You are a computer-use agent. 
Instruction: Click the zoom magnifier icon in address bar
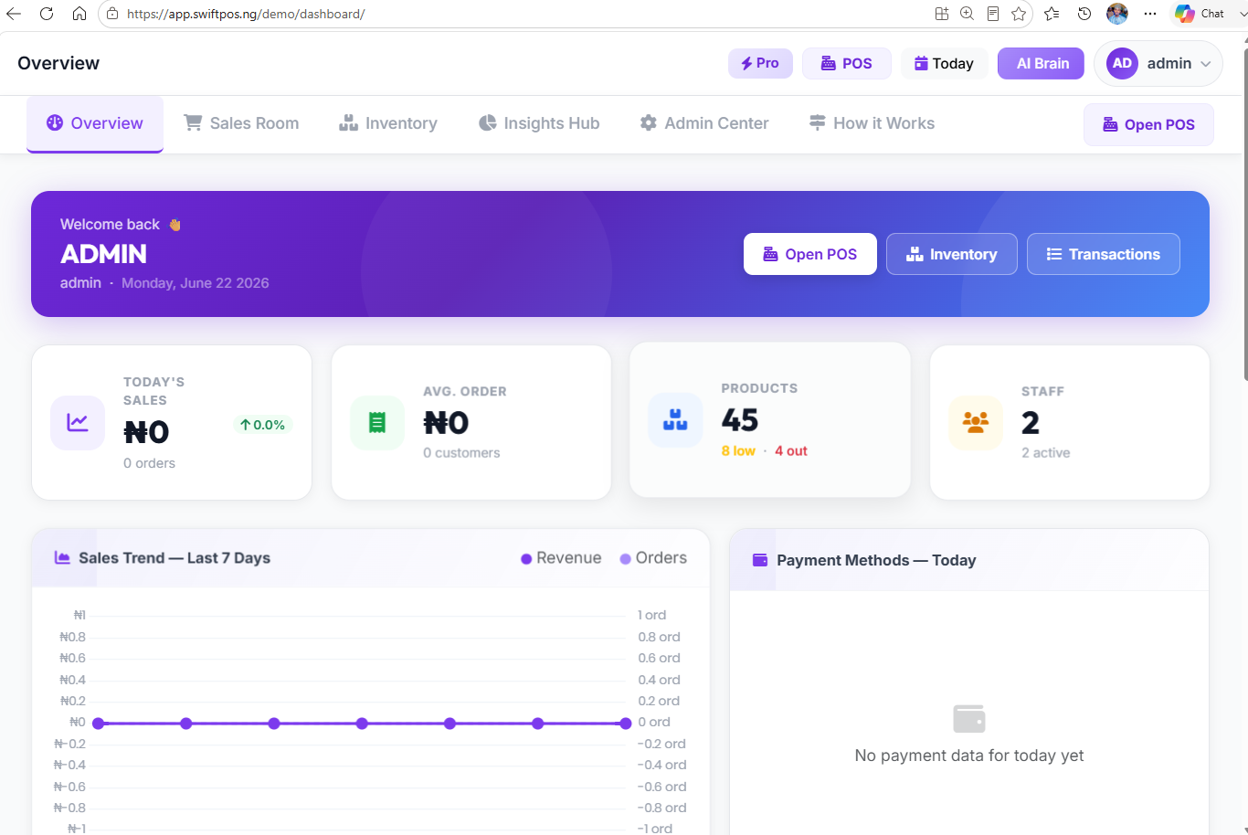[x=968, y=14]
